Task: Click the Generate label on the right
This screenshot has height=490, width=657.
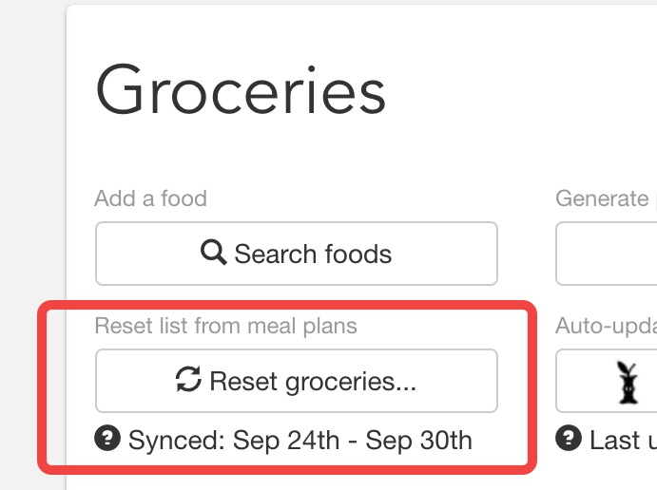Action: pyautogui.click(x=602, y=198)
